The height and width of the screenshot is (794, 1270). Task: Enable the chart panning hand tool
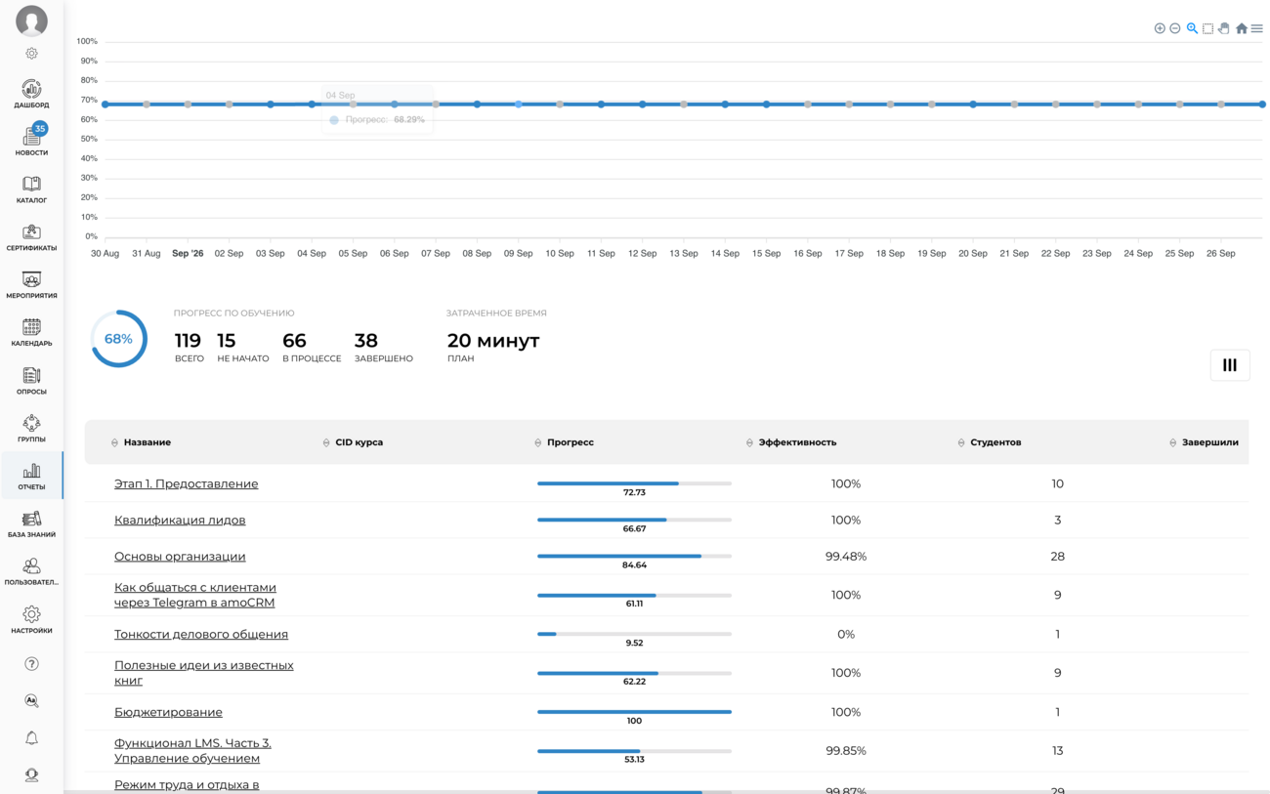(x=1224, y=28)
